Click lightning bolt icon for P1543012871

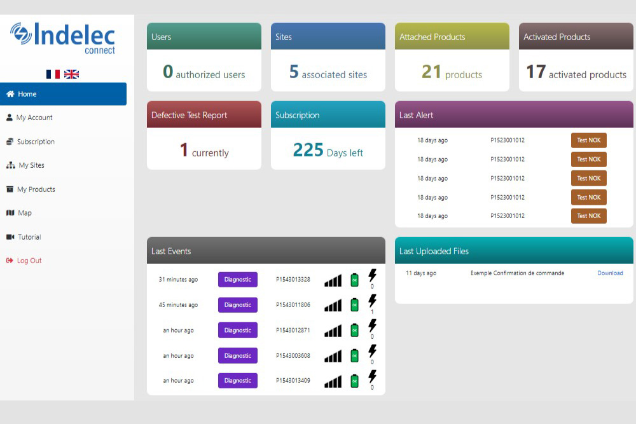coord(372,326)
